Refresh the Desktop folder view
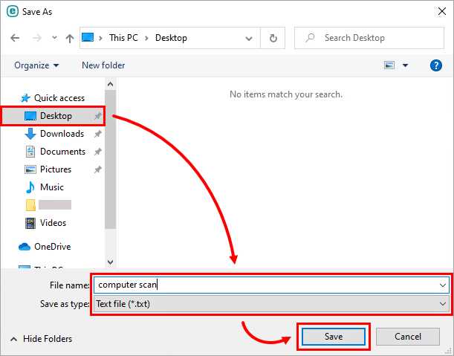Screen dimensions: 454x356 tap(274, 38)
